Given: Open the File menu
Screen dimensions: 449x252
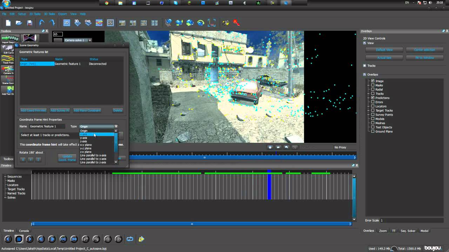Looking at the screenshot, I should [x=4, y=14].
